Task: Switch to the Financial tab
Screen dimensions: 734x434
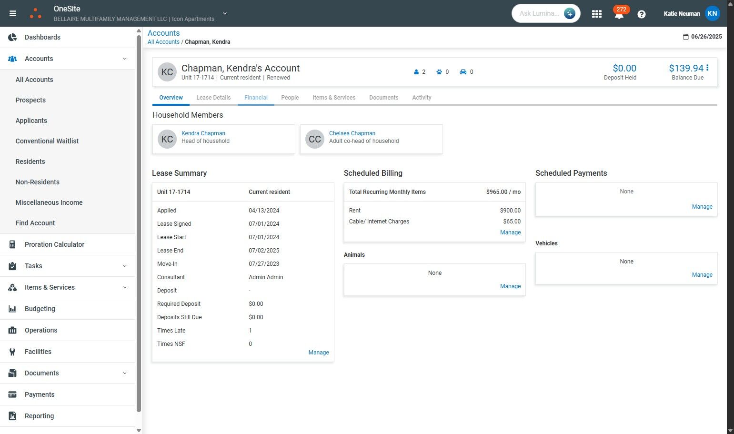Action: tap(256, 98)
